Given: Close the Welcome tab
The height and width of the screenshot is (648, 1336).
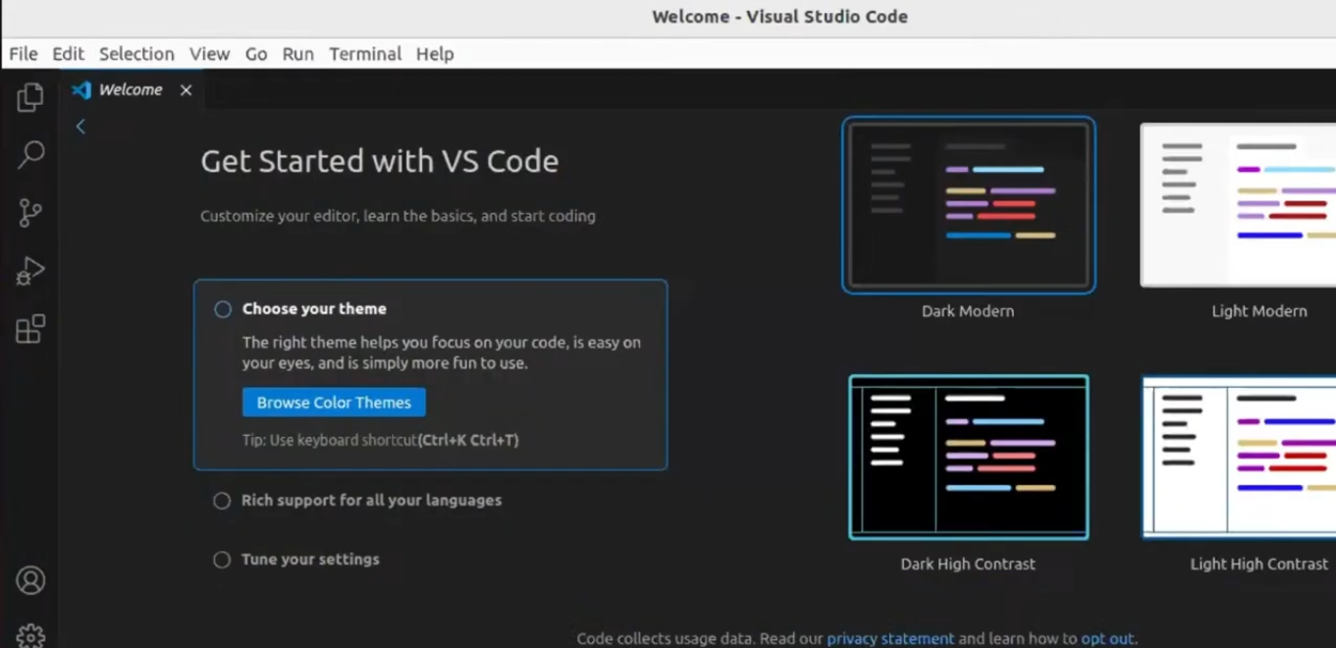Looking at the screenshot, I should 186,89.
